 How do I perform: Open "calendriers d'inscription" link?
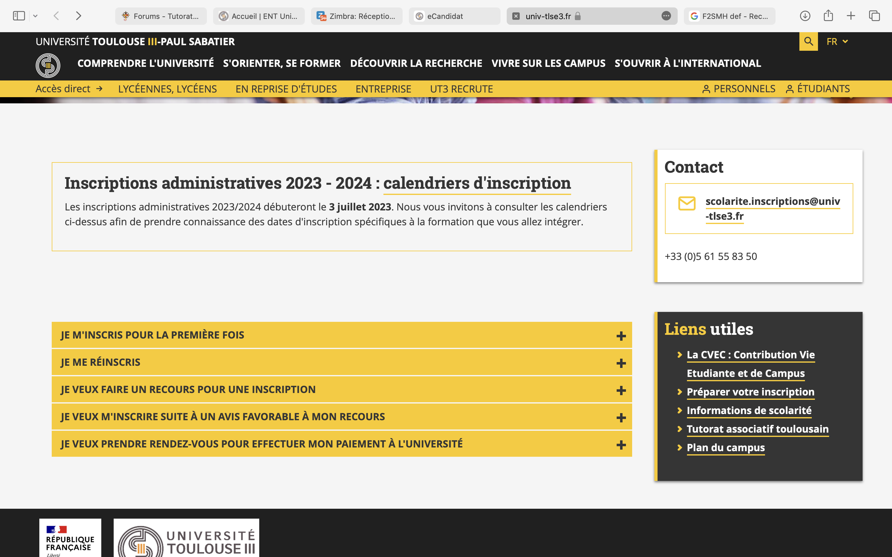tap(477, 183)
